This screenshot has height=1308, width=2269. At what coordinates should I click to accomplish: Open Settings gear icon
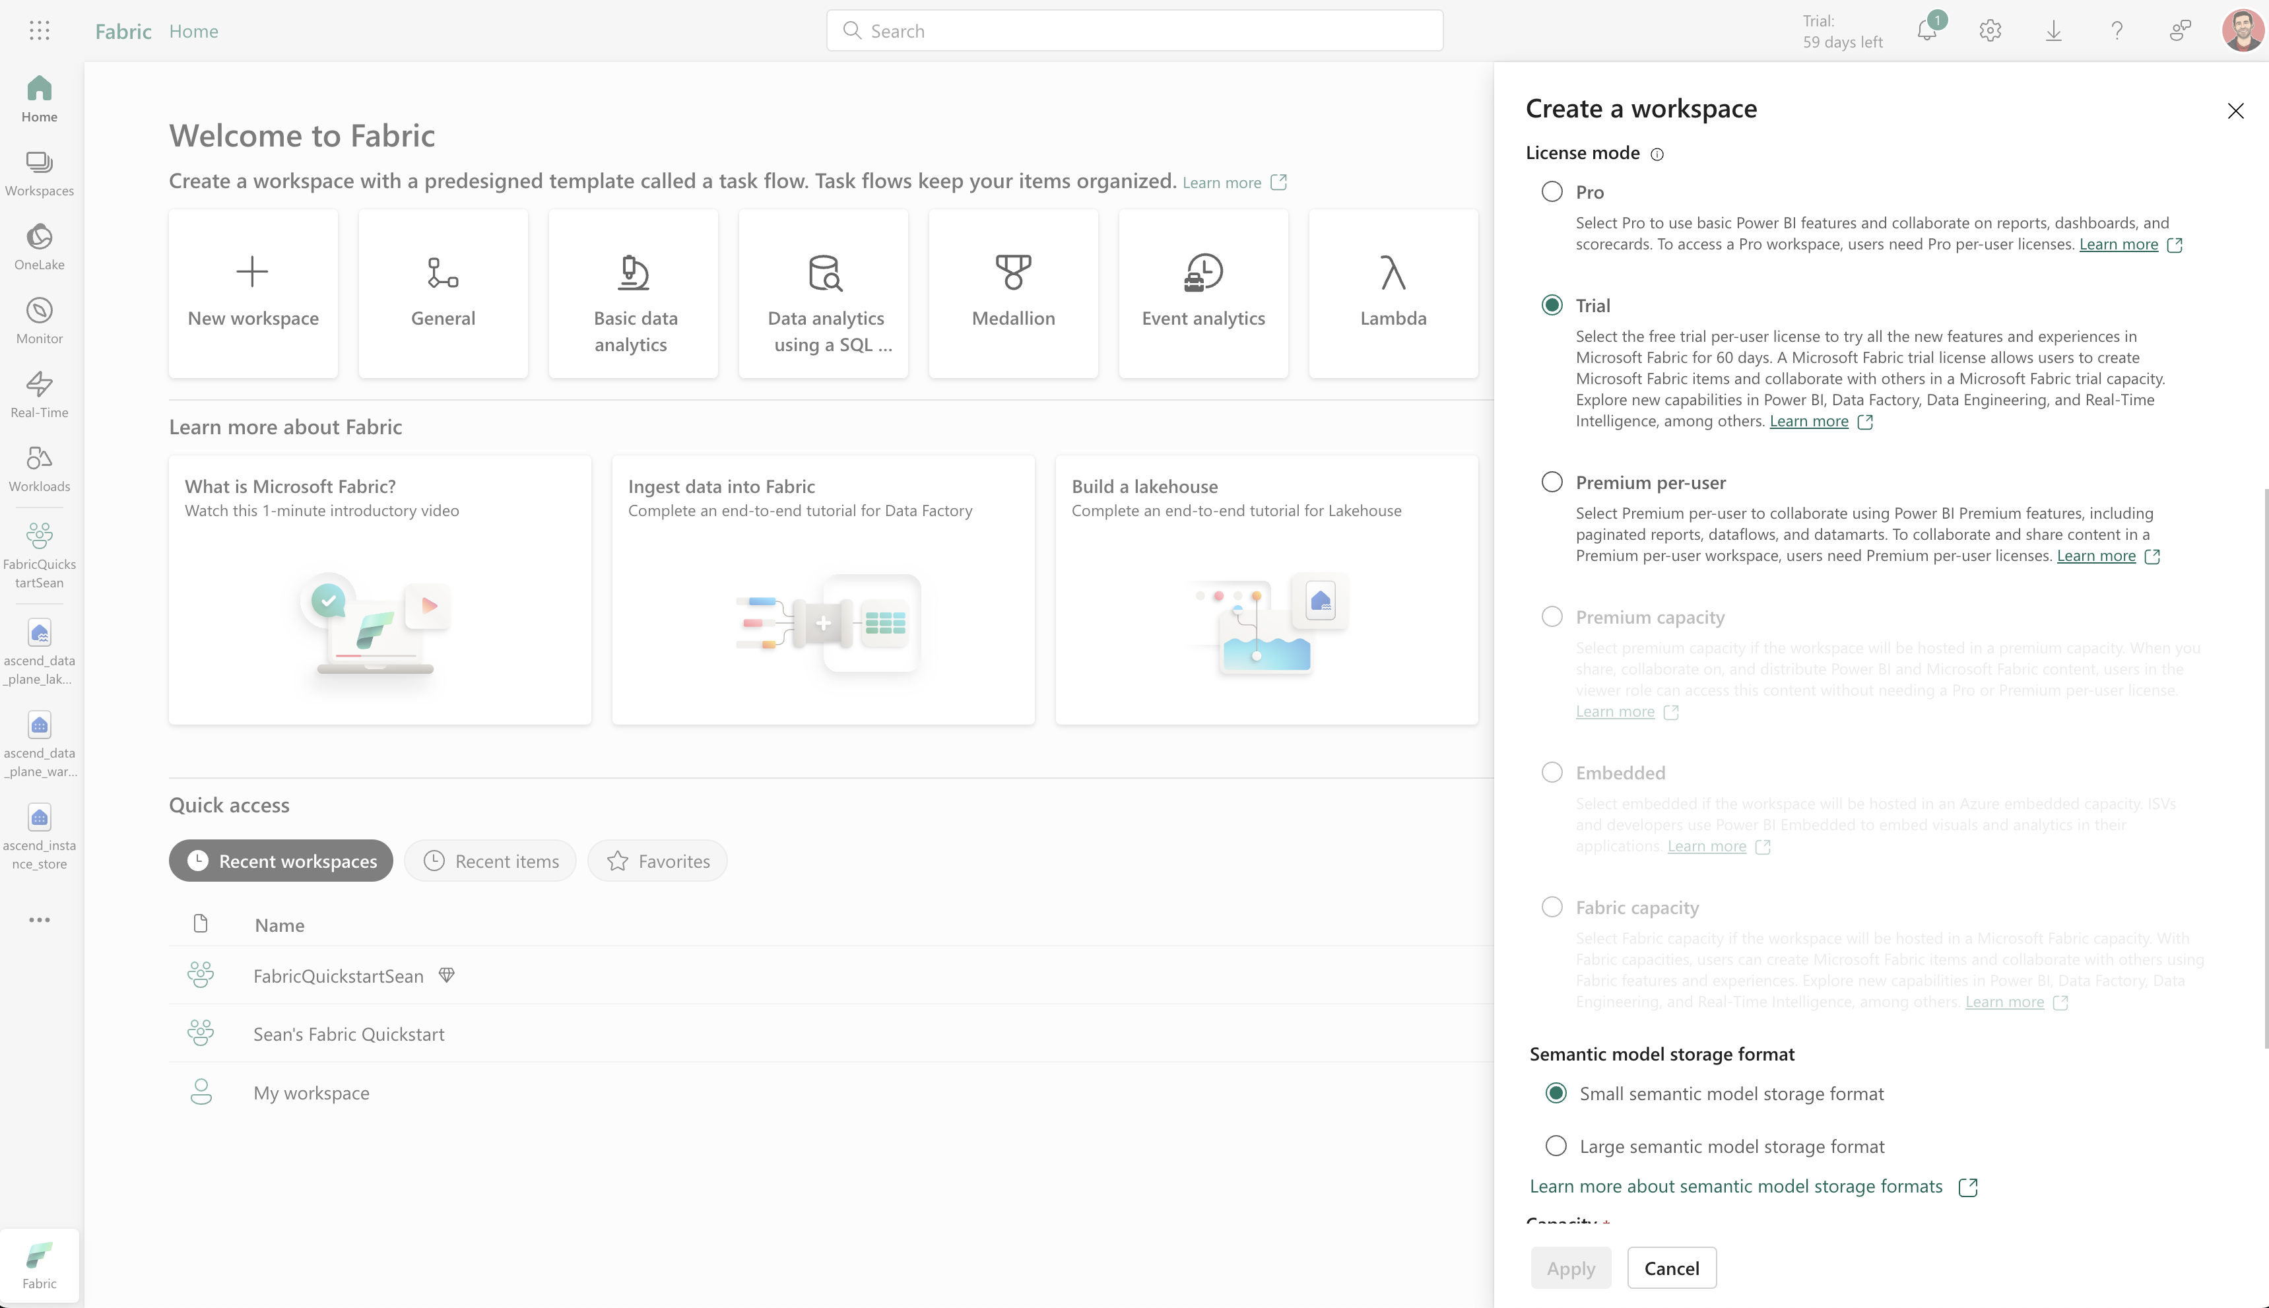(x=1990, y=30)
